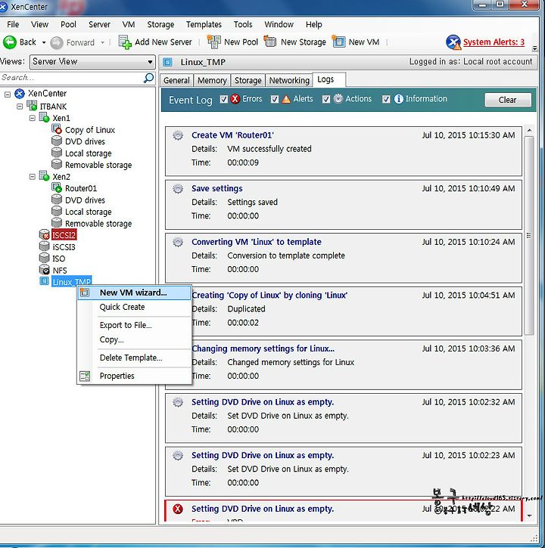Switch to the Storage tab
Viewport: 545px width, 548px height.
248,80
